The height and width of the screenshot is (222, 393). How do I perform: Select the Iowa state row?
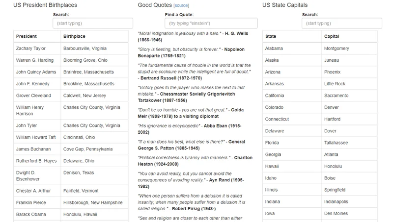pyautogui.click(x=270, y=213)
